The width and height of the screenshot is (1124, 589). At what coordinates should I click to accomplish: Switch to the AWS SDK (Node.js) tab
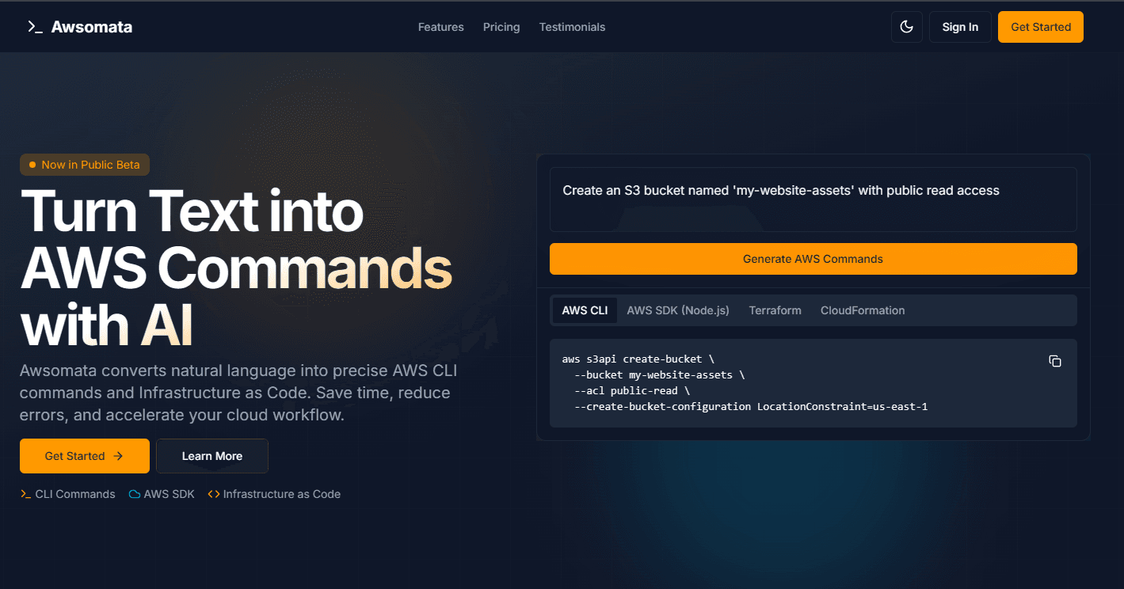coord(677,310)
